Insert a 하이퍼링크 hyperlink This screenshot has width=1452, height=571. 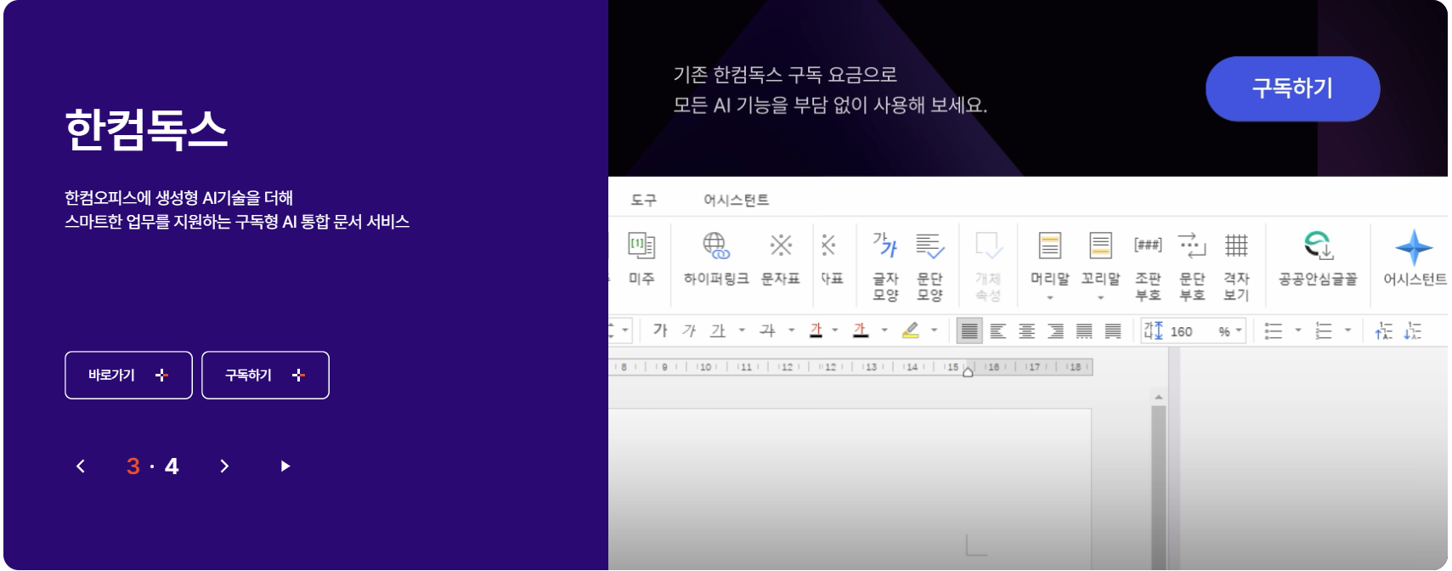click(x=716, y=257)
